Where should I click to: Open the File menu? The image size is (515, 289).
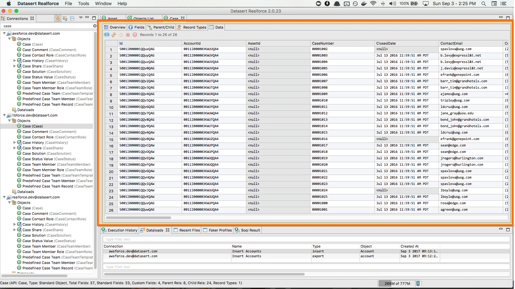[68, 4]
